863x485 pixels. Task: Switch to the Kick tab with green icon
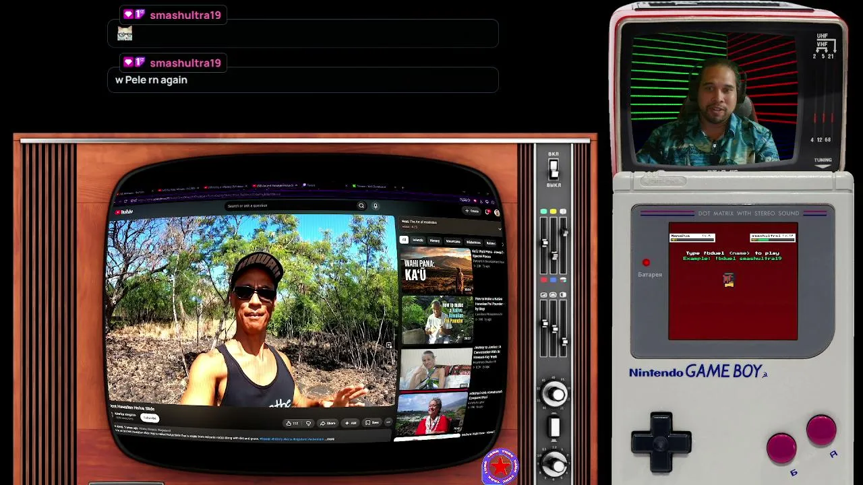[x=374, y=186]
